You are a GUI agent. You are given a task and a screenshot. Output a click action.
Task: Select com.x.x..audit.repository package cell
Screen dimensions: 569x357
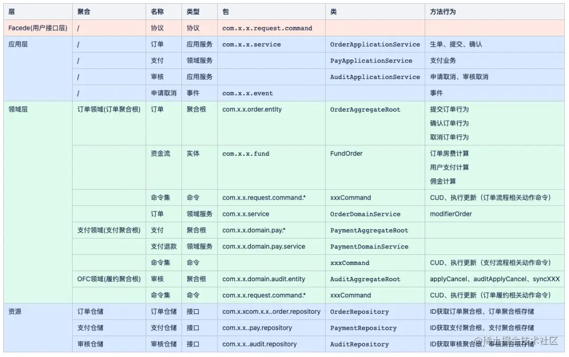pyautogui.click(x=271, y=344)
